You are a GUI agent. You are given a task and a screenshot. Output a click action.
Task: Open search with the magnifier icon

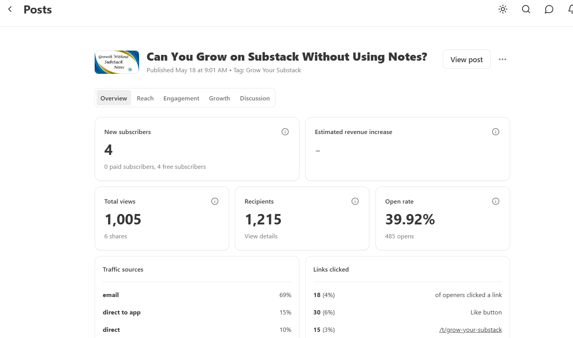[x=526, y=9]
